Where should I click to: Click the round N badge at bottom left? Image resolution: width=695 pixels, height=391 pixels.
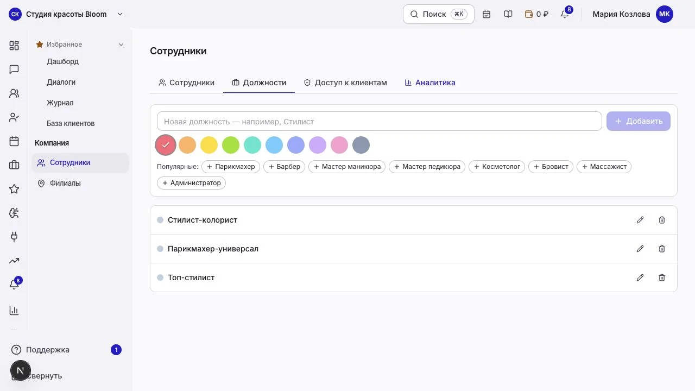coord(20,370)
